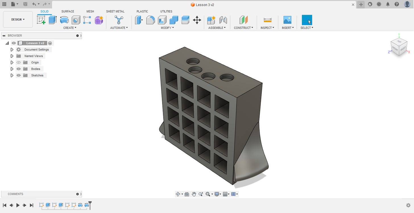Select the Measure tool
Image resolution: width=414 pixels, height=213 pixels.
(x=268, y=20)
